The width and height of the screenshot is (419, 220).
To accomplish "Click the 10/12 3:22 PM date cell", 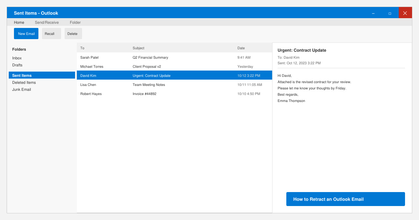I will click(249, 75).
